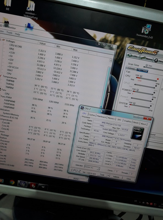Open the Tools menu in HWMonitor

click(9, 32)
